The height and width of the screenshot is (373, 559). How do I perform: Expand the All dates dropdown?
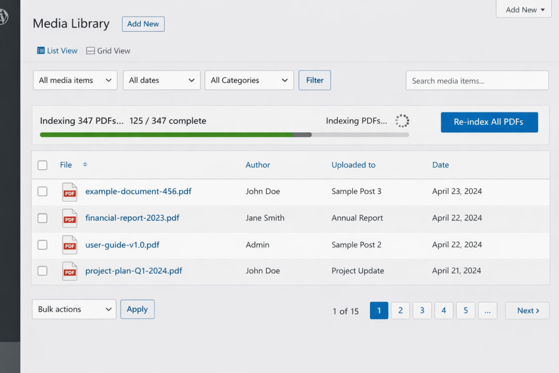pos(162,80)
